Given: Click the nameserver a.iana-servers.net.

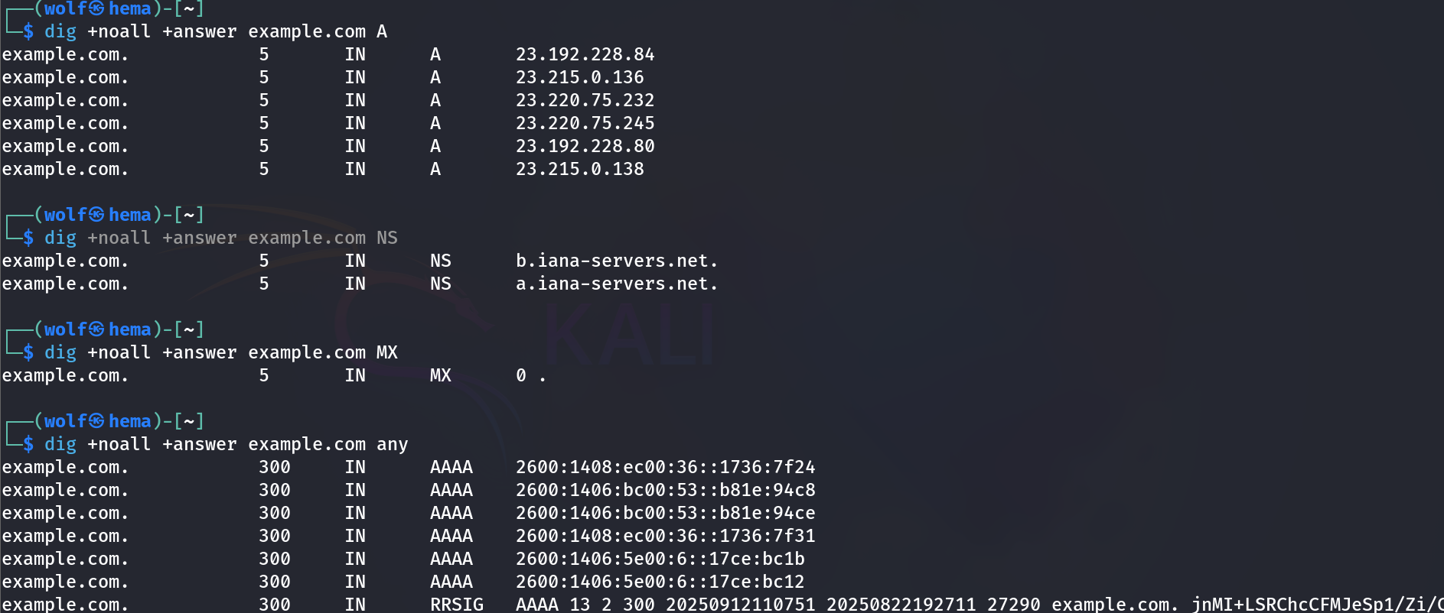Looking at the screenshot, I should (616, 284).
